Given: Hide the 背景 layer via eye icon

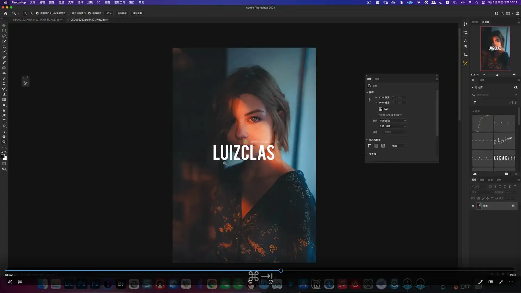Looking at the screenshot, I should click(473, 206).
